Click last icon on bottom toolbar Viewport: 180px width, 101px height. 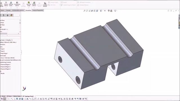coord(85,99)
